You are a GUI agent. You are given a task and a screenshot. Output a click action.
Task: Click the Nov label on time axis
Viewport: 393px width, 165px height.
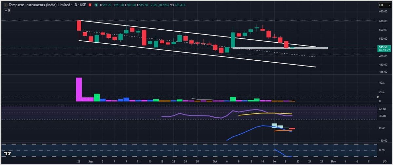pyautogui.click(x=333, y=161)
